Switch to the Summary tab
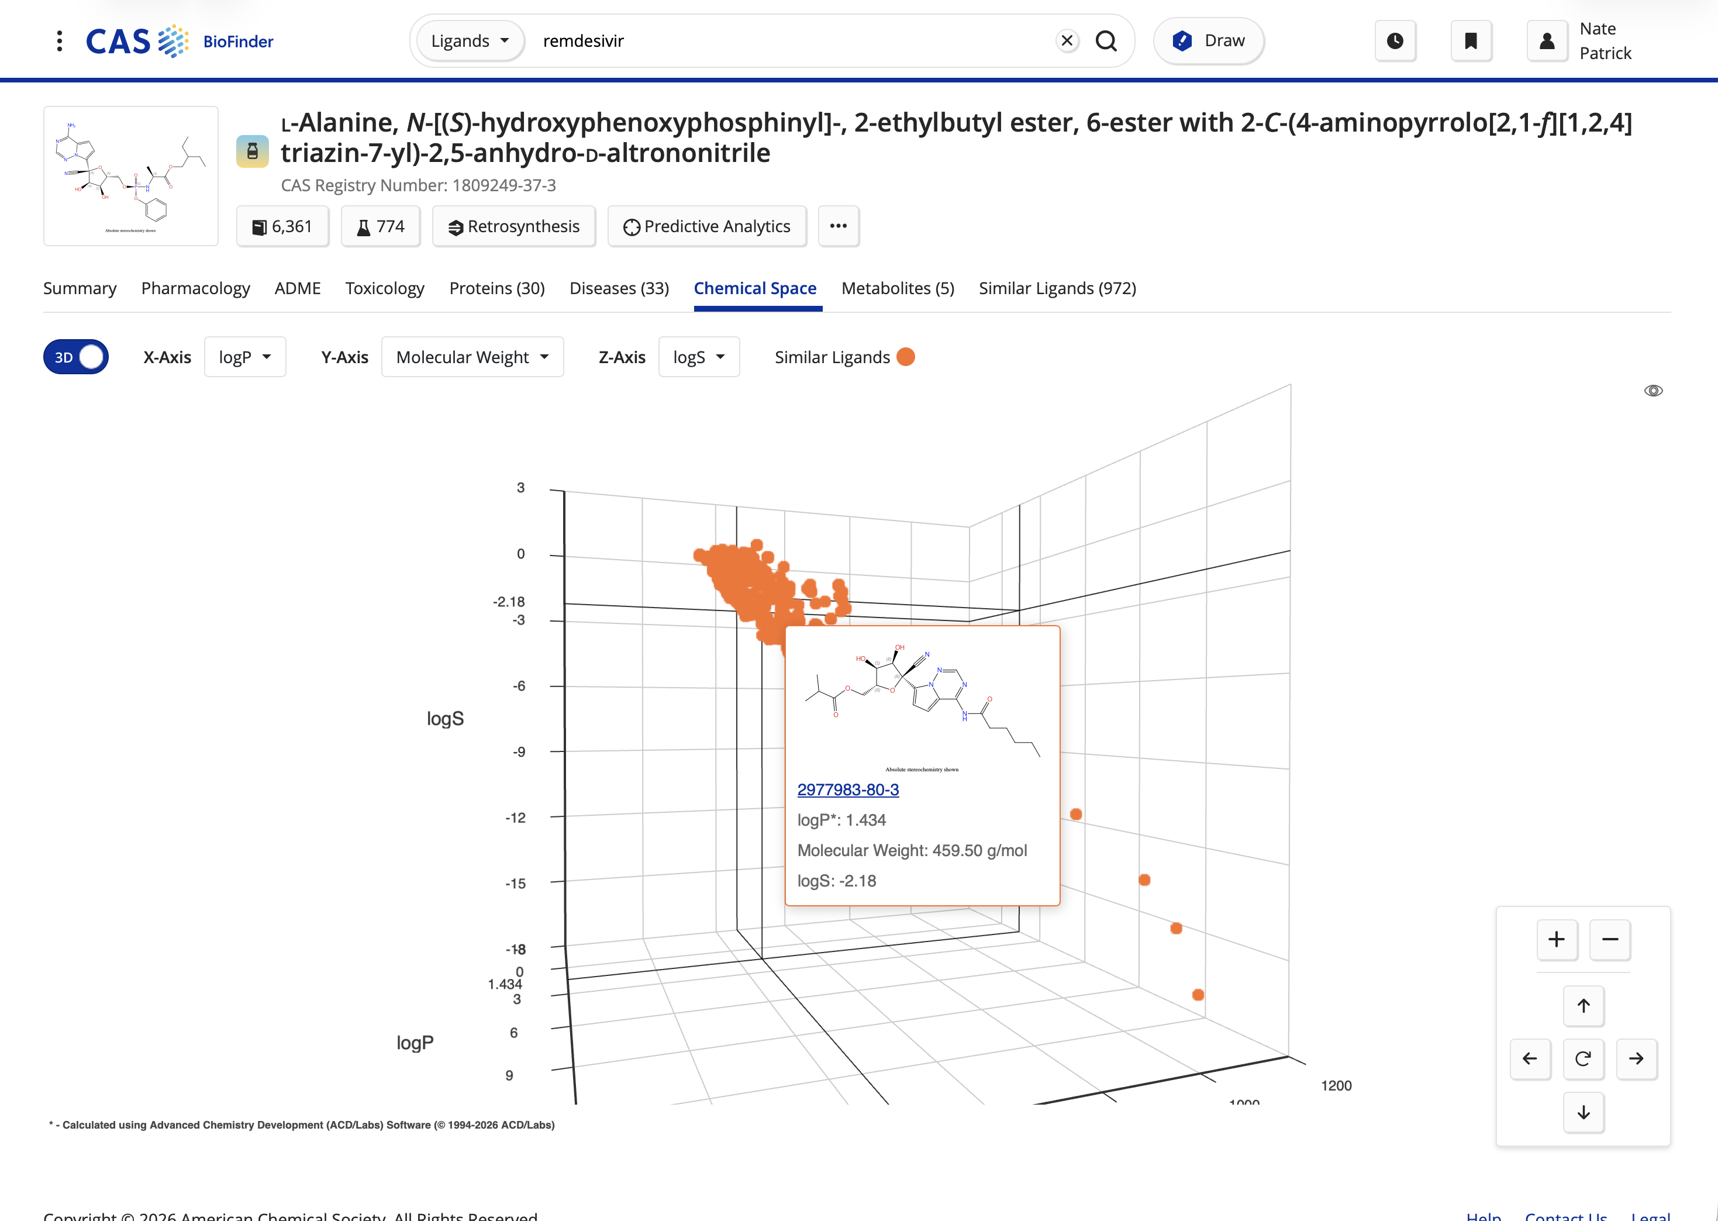This screenshot has height=1221, width=1718. pyautogui.click(x=80, y=288)
